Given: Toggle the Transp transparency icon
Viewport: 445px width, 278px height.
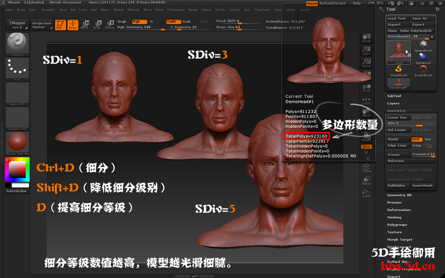Looking at the screenshot, I should [x=366, y=181].
